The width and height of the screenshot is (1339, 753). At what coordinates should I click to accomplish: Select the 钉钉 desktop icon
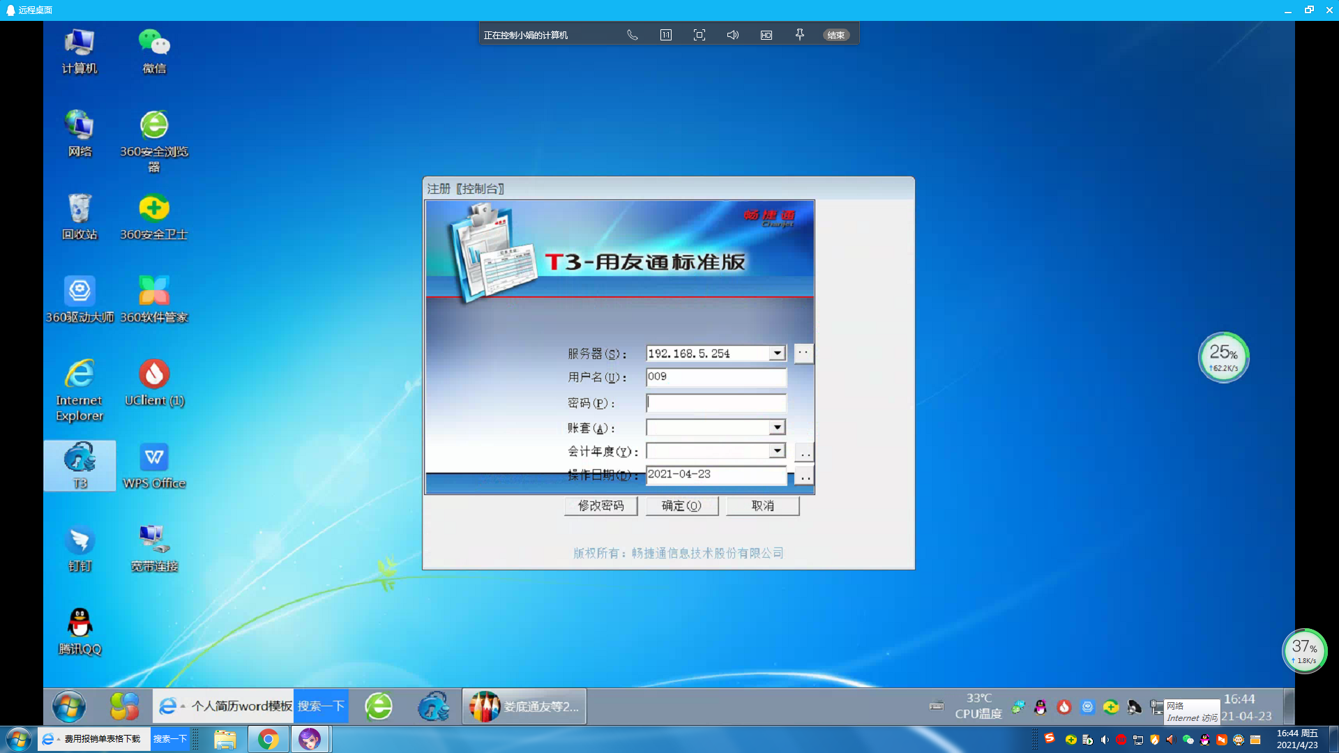80,549
